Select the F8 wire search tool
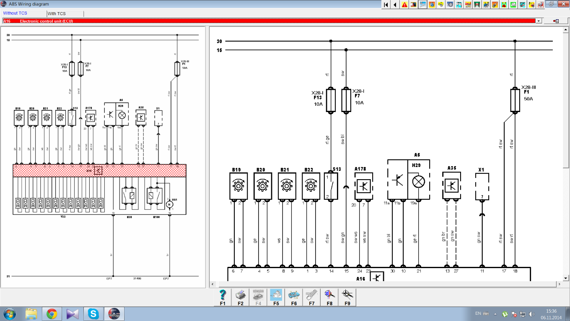Image resolution: width=570 pixels, height=321 pixels. point(329,298)
